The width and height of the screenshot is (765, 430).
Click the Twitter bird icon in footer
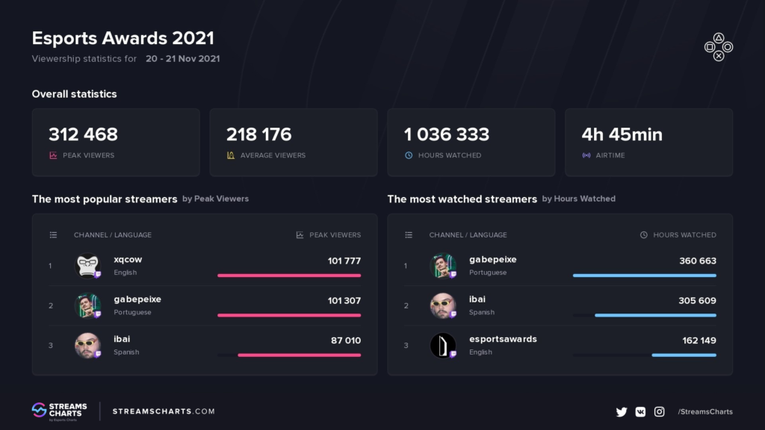[x=621, y=411]
